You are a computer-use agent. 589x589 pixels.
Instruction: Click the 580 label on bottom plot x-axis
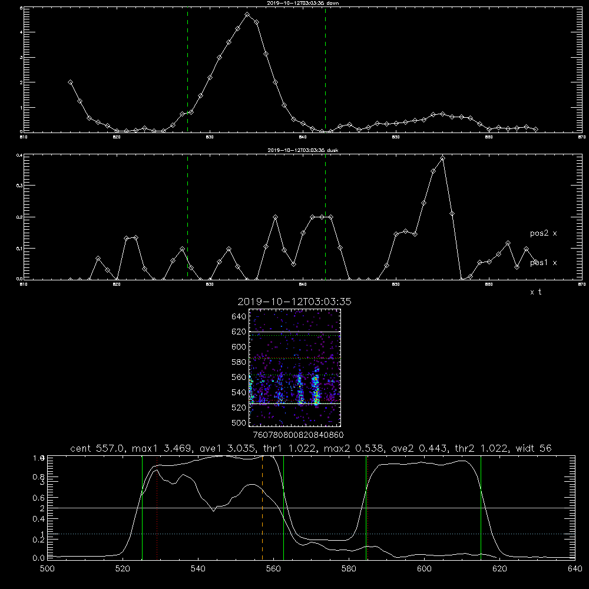pyautogui.click(x=349, y=569)
